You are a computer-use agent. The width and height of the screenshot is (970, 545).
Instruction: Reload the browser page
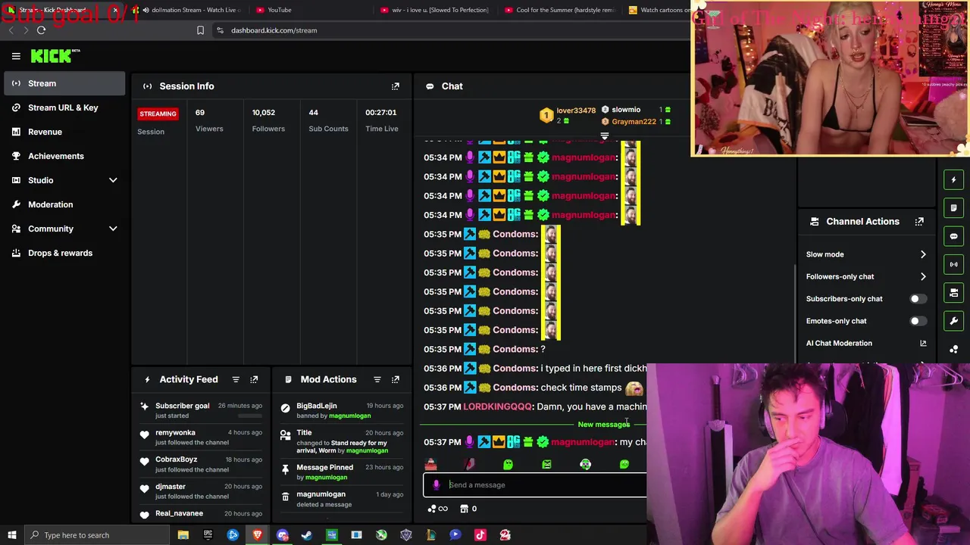[x=41, y=30]
